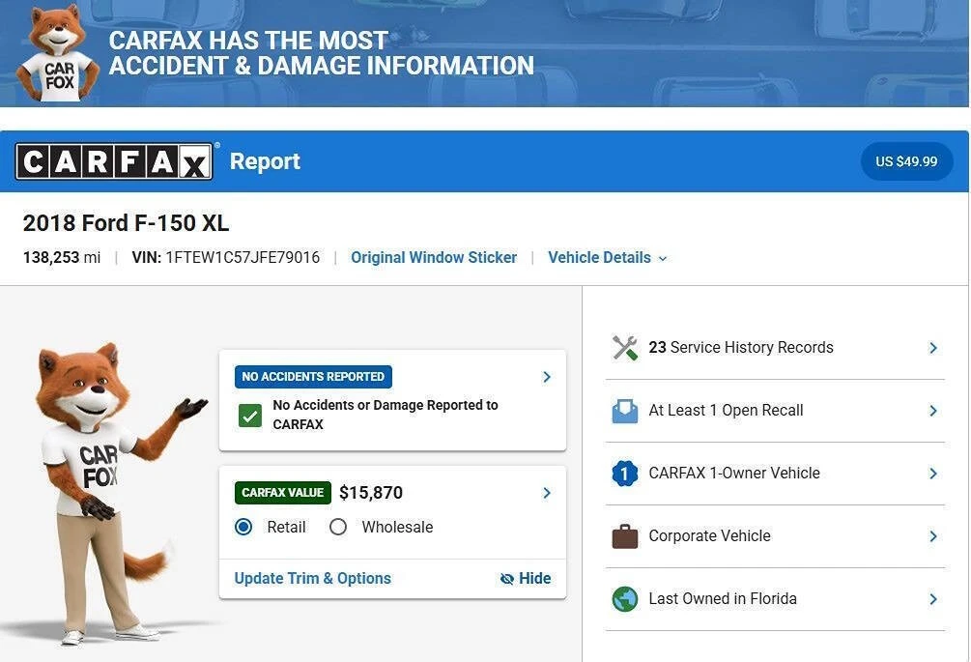Click the accident and damage information banner headline

(322, 53)
